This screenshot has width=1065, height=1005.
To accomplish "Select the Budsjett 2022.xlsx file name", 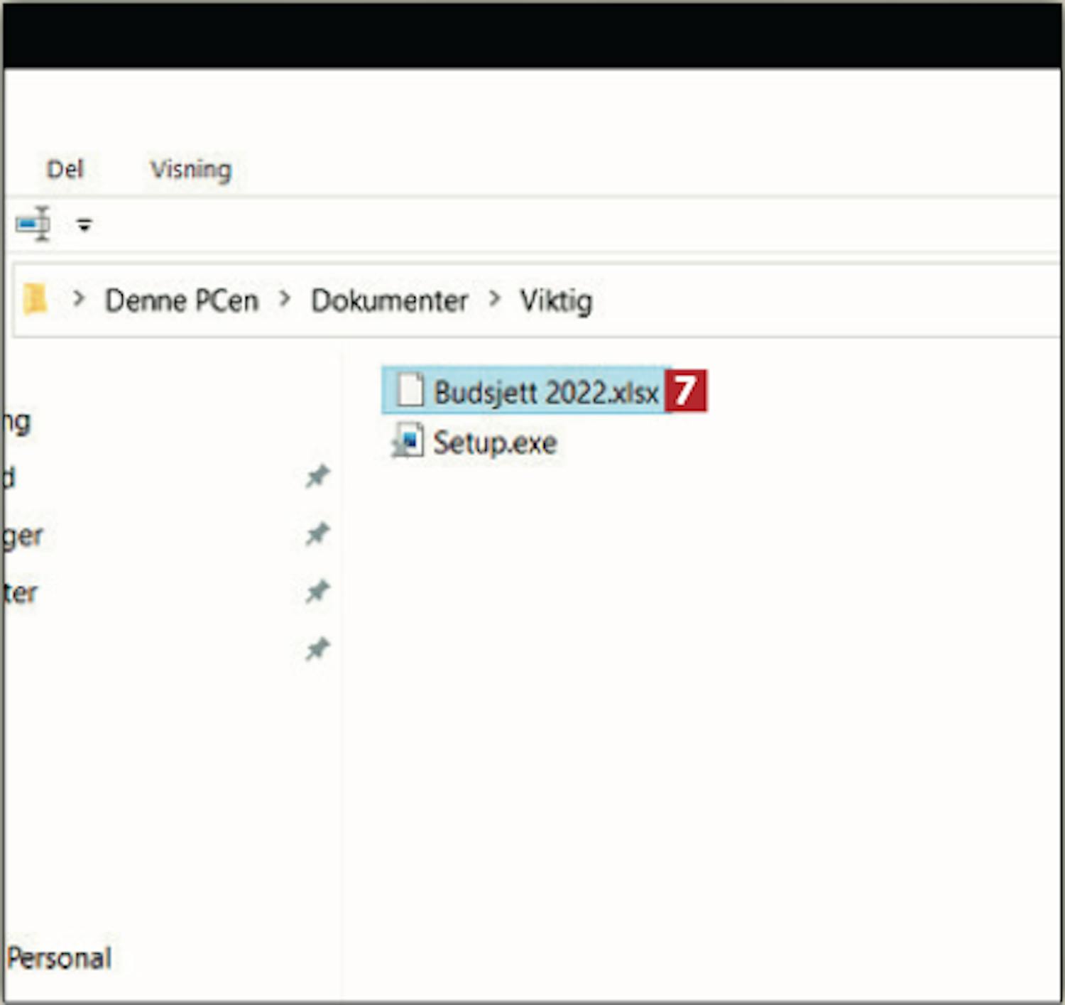I will point(545,392).
